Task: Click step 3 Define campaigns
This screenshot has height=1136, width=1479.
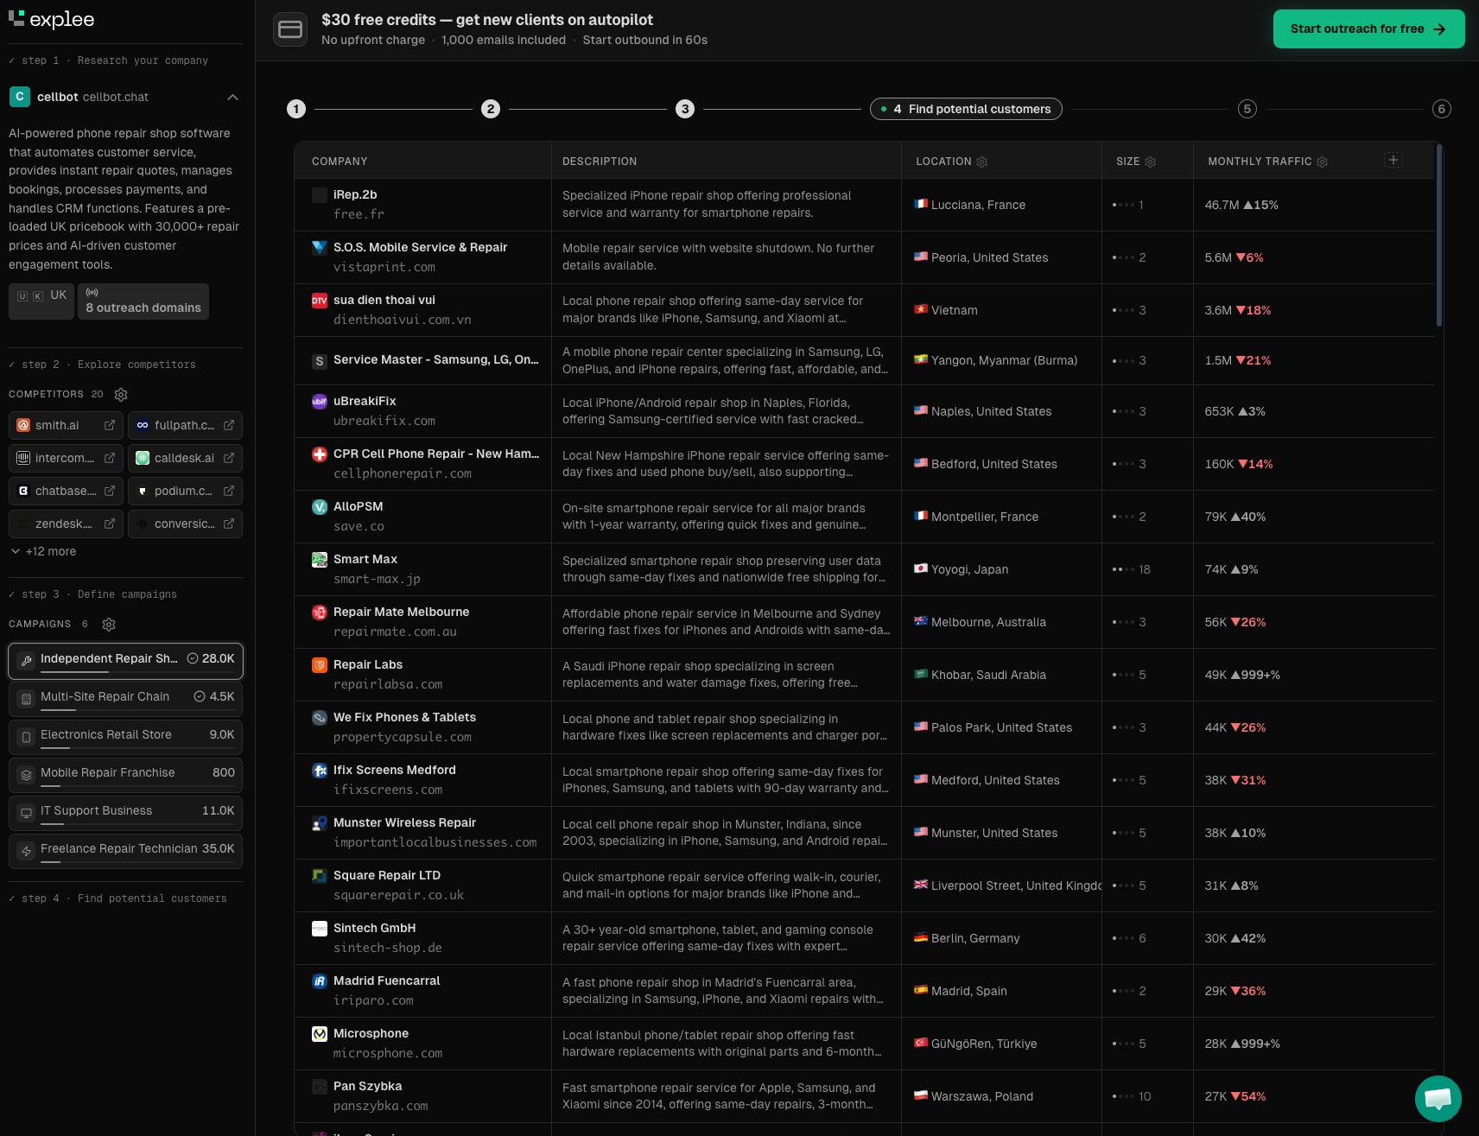Action: [92, 594]
